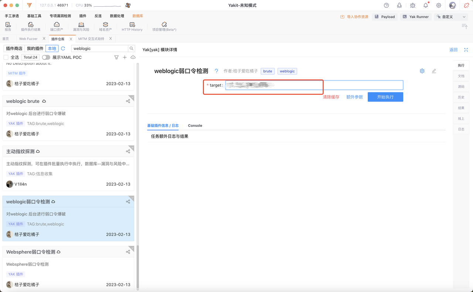Open 漏洞与风险 toolbar item
This screenshot has width=473, height=292.
click(x=81, y=27)
